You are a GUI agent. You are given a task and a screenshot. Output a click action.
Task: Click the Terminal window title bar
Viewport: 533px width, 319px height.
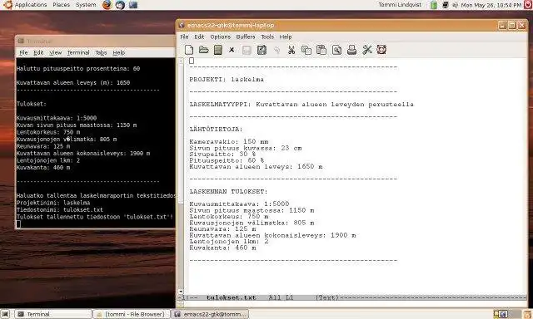pyautogui.click(x=95, y=41)
